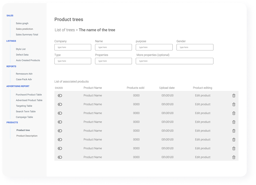Click Edit product in the second row

[x=203, y=104]
